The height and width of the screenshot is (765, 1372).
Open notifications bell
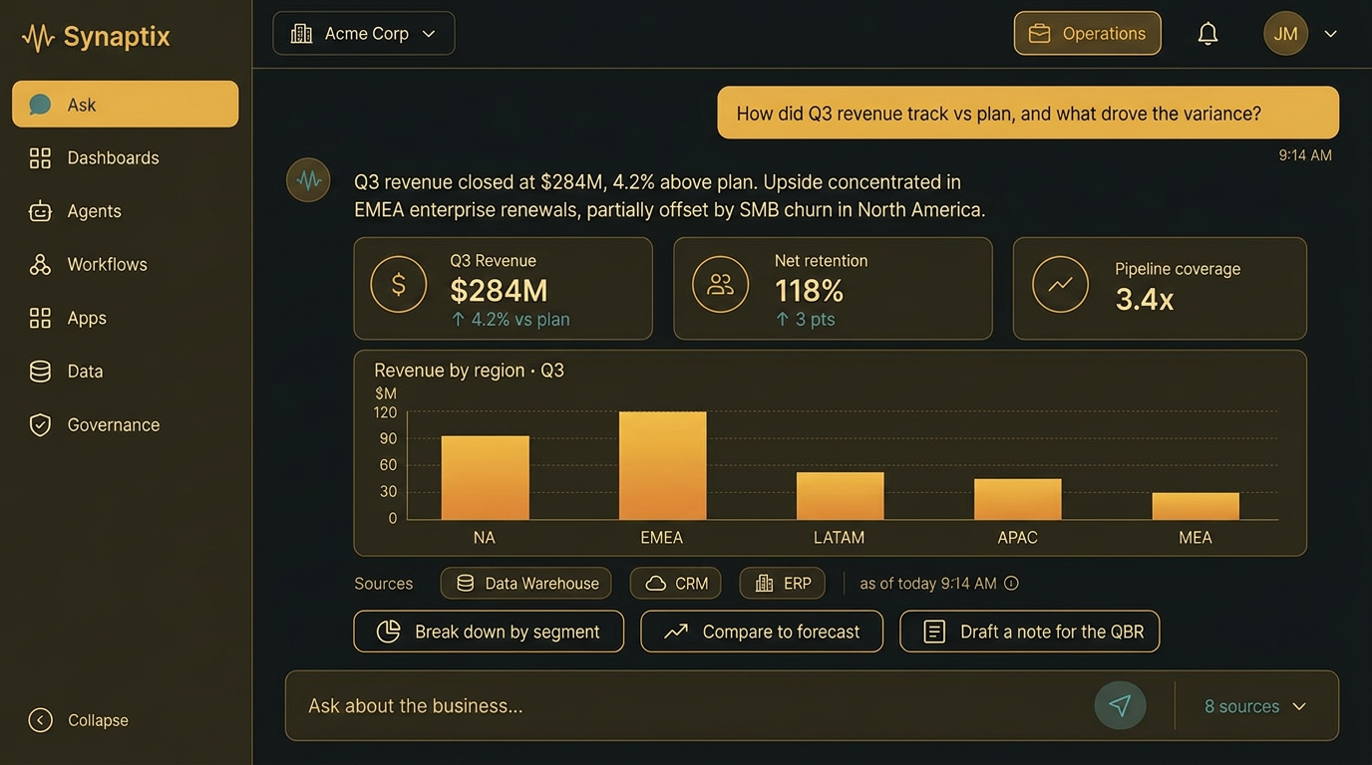coord(1207,33)
